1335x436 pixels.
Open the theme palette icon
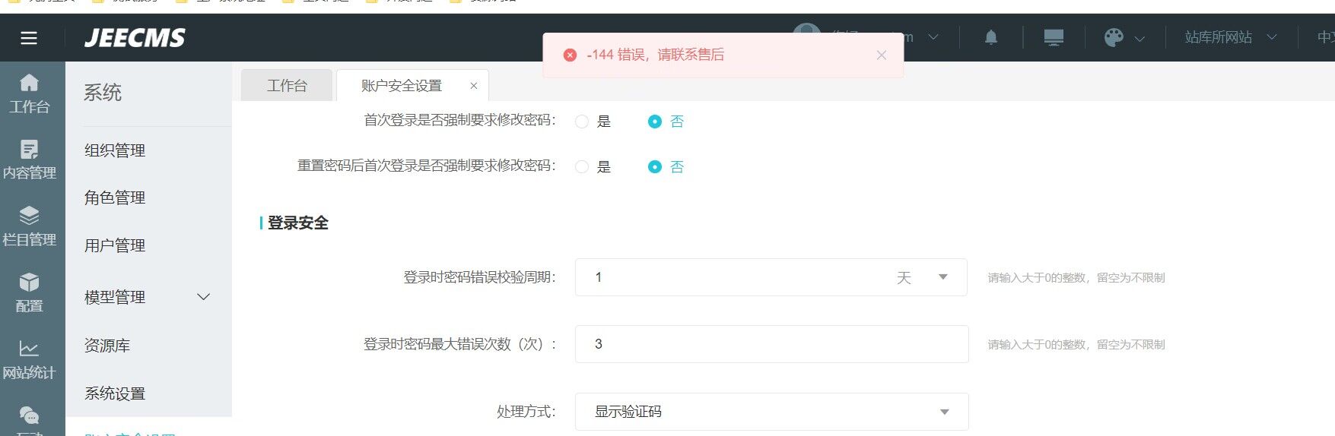click(1114, 37)
